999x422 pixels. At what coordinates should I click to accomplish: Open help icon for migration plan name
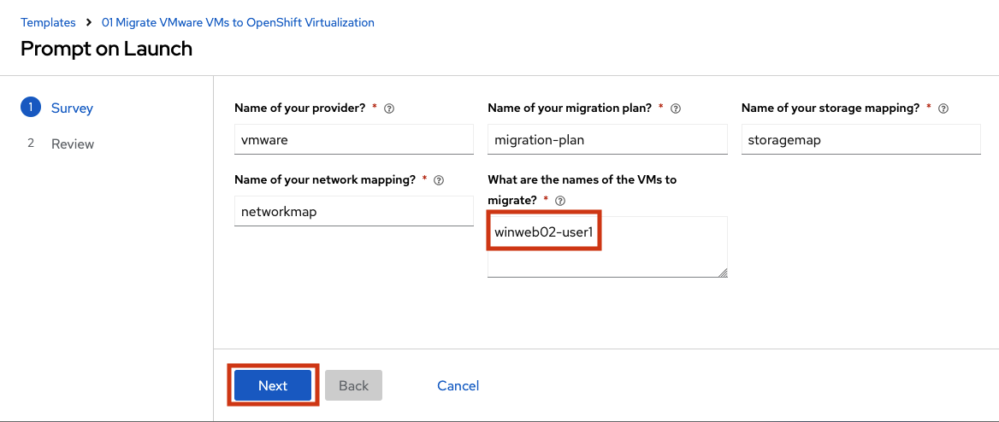click(x=676, y=108)
